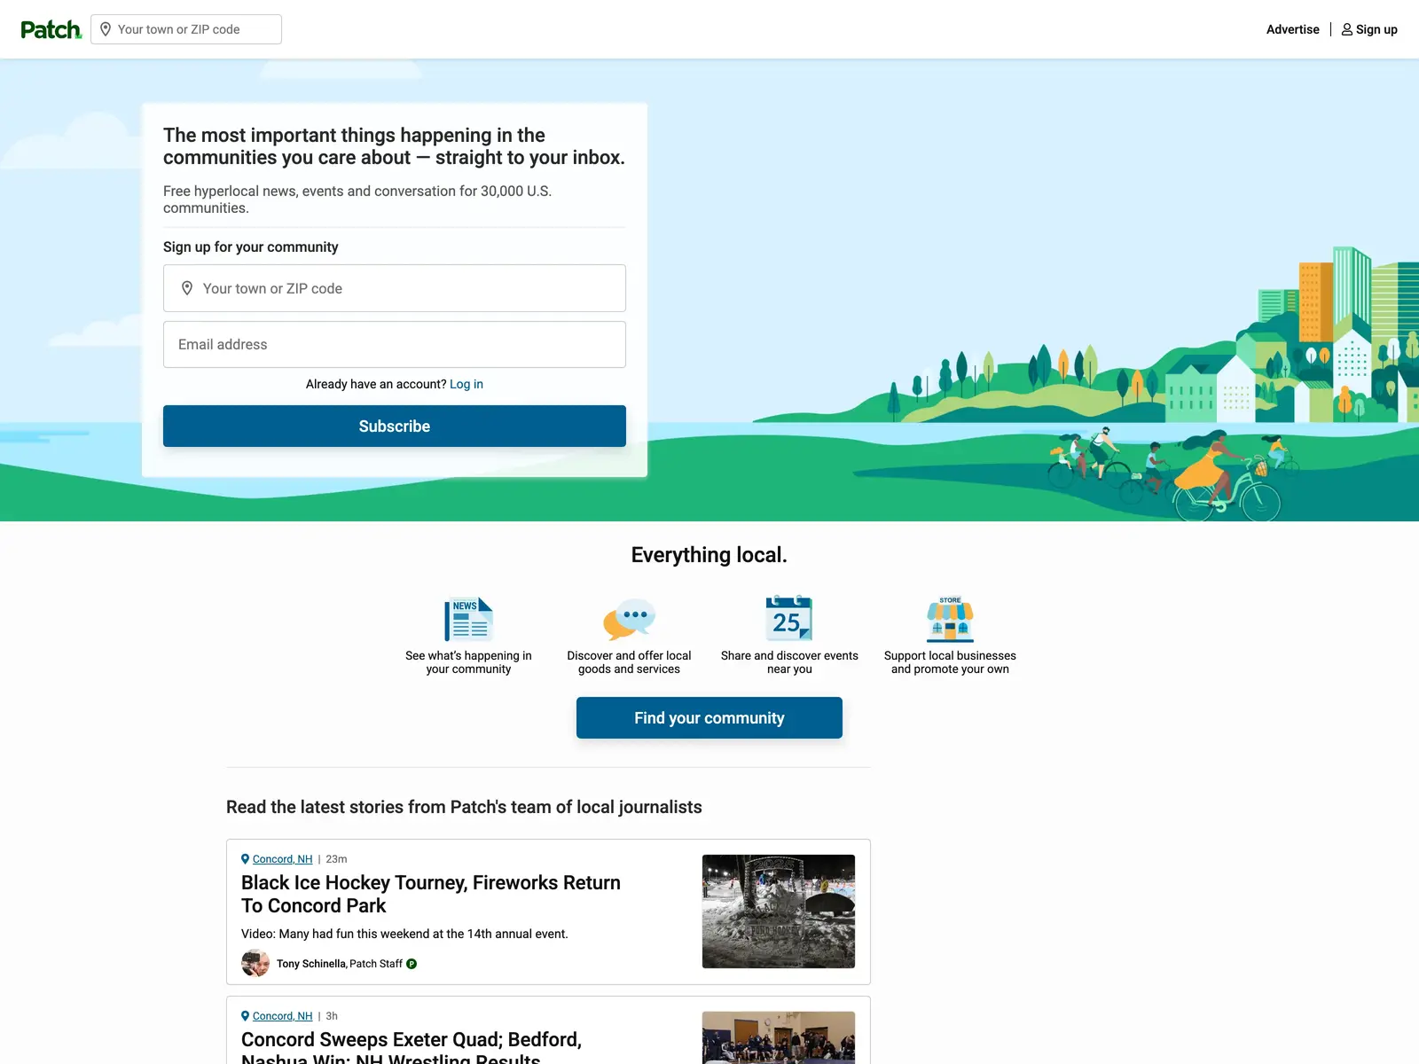Click the green Patch Staff badge
The image size is (1419, 1064).
[412, 964]
